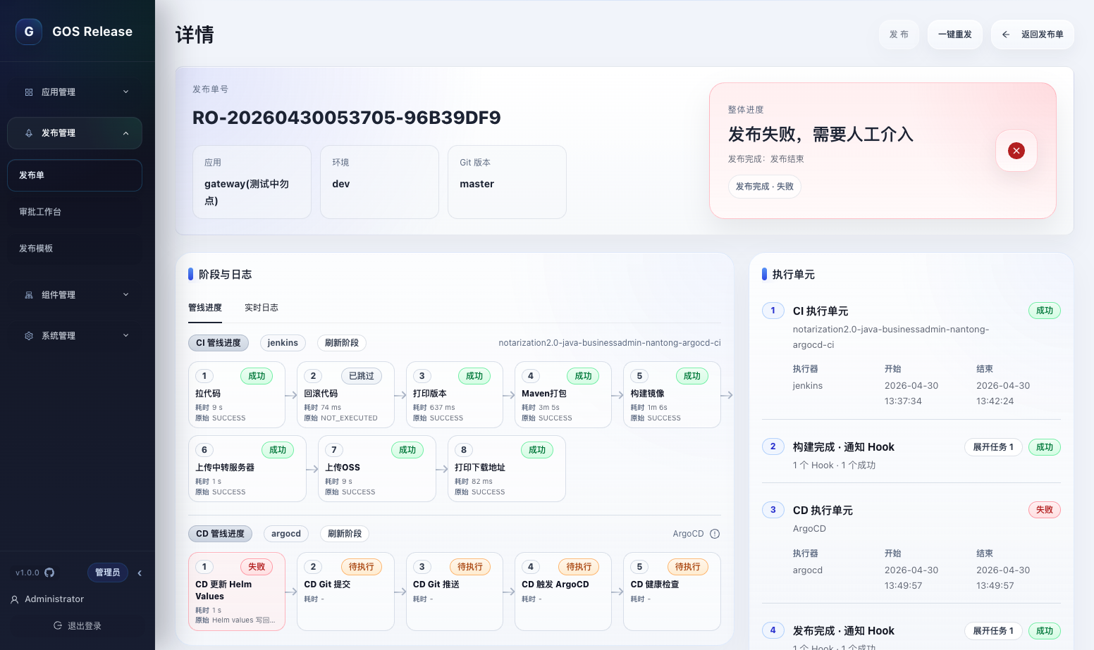Click the 应用管理 sidebar icon

tap(29, 92)
